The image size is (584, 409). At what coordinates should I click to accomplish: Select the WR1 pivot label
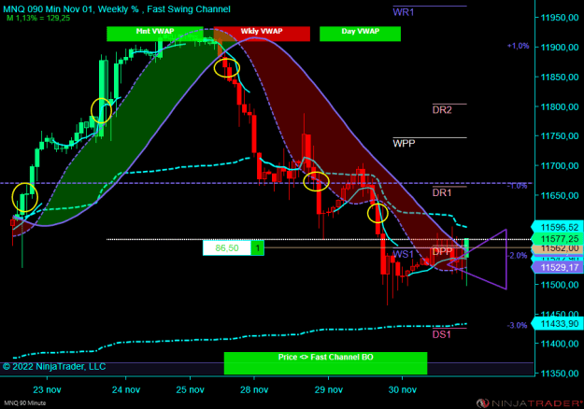pyautogui.click(x=404, y=12)
